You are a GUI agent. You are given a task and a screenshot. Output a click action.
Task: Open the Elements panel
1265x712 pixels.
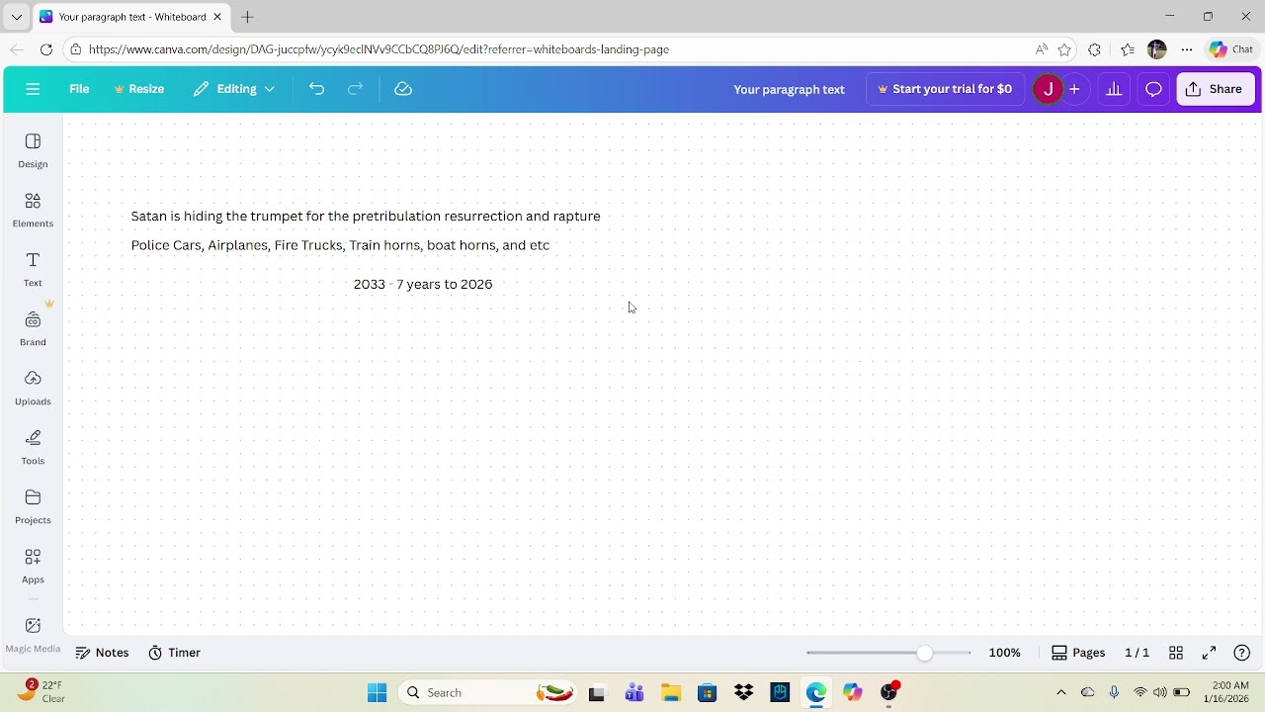click(33, 210)
